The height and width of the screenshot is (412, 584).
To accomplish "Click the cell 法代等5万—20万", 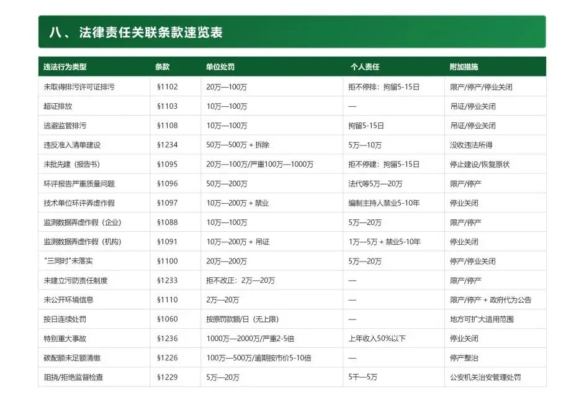I will (375, 184).
